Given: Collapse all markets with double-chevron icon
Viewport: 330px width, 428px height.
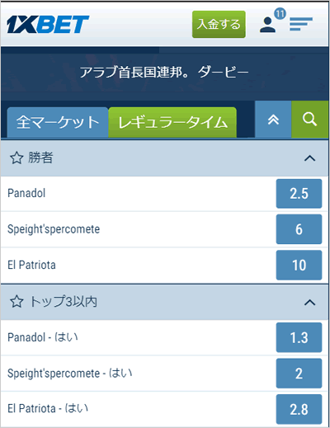Looking at the screenshot, I should point(273,120).
